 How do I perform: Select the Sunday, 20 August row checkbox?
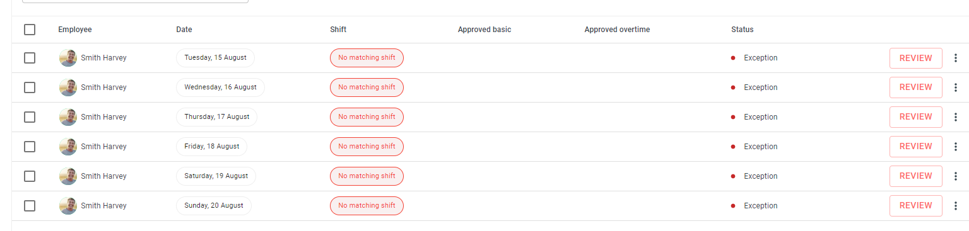click(x=30, y=206)
